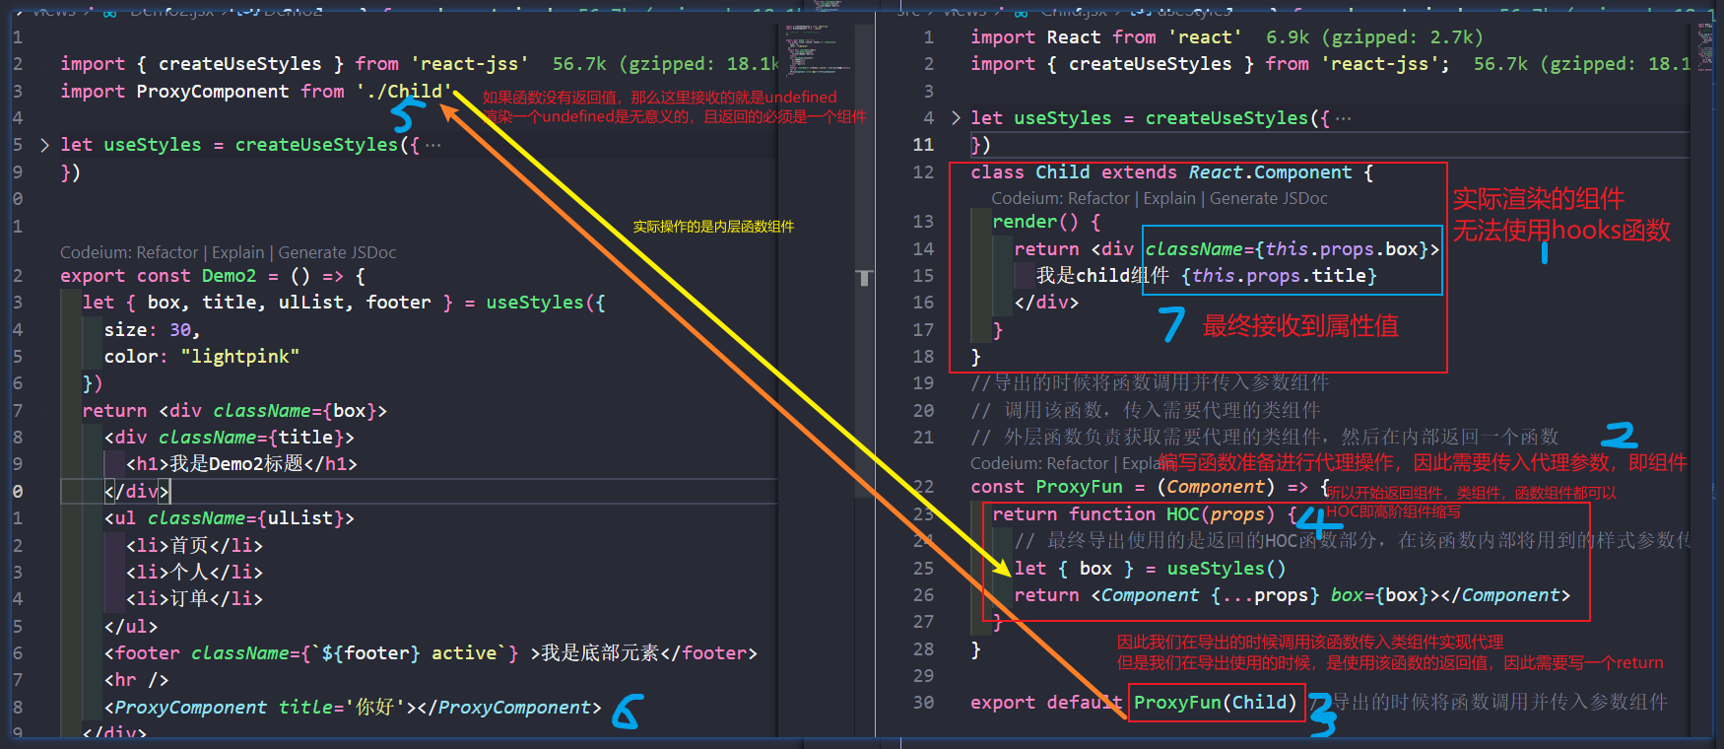Click ulList in the ul className attribute
The image size is (1724, 749).
[299, 518]
